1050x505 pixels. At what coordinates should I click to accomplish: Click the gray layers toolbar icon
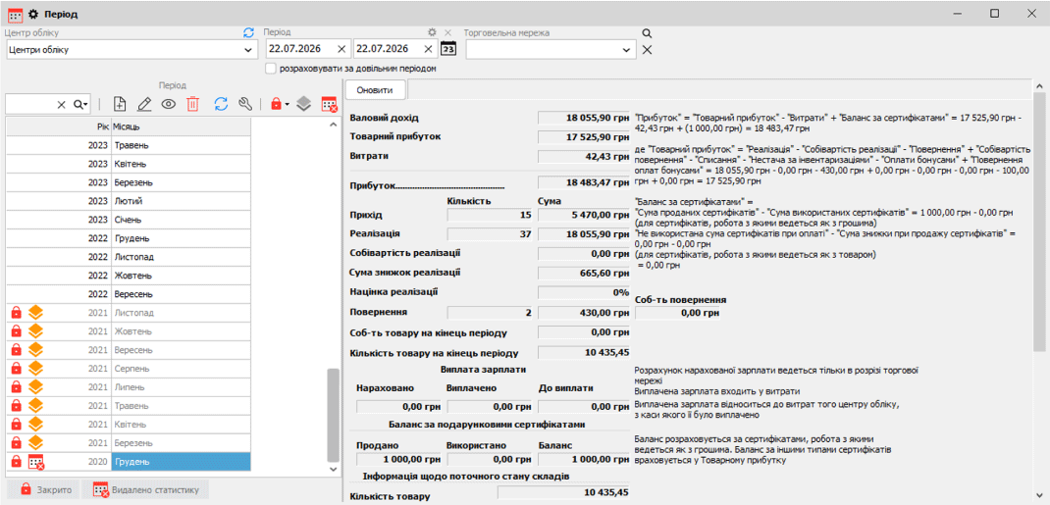pyautogui.click(x=304, y=104)
